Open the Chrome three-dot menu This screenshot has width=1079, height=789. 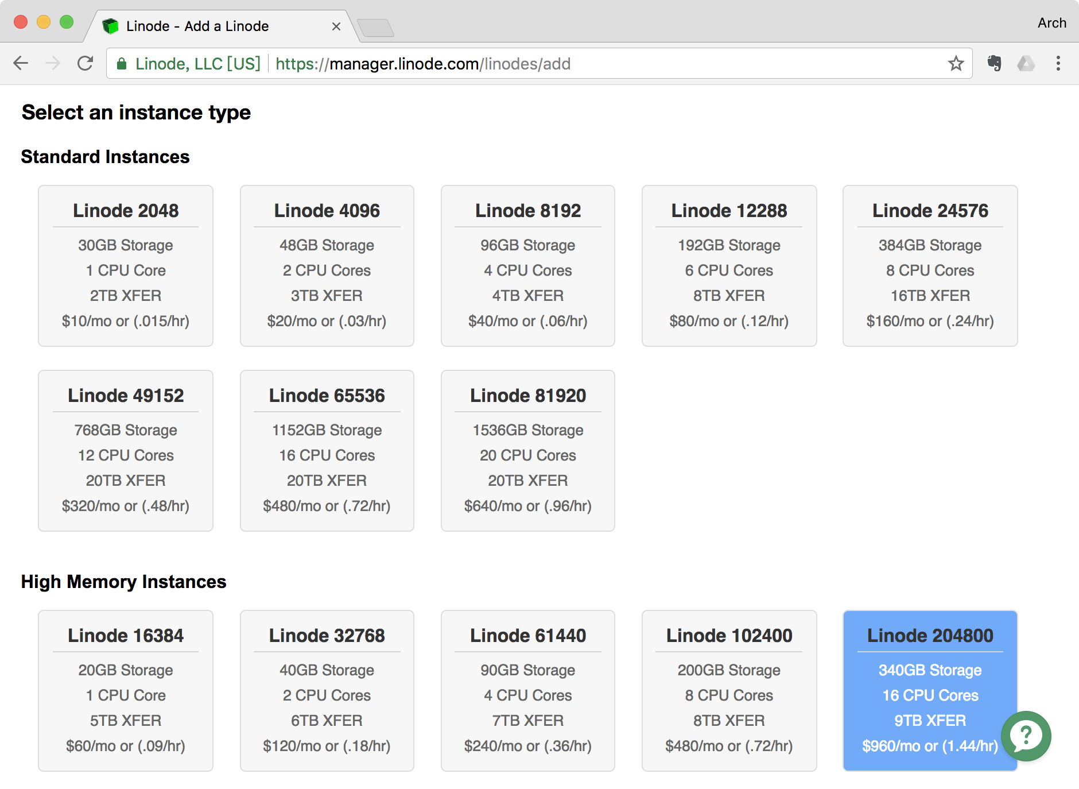pos(1058,63)
